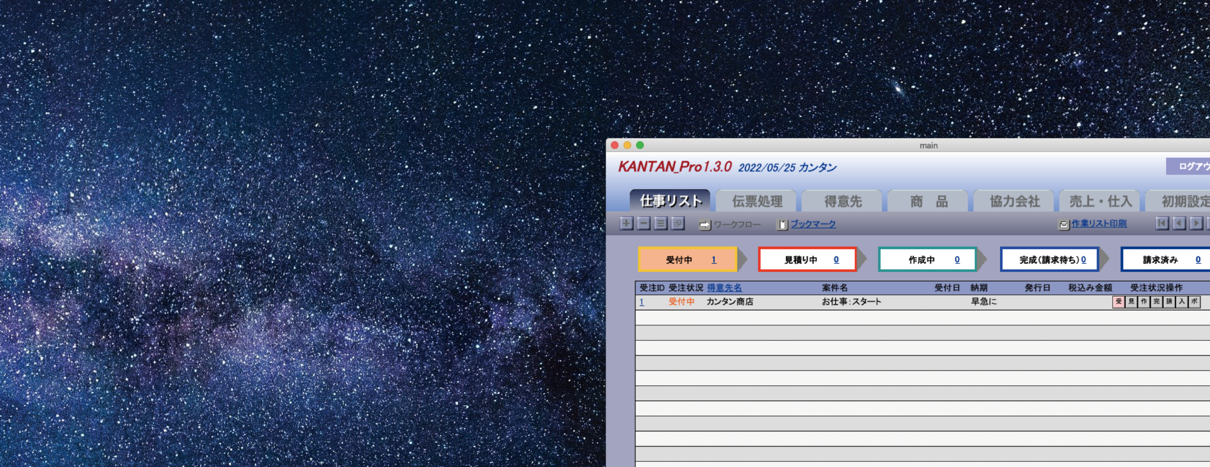Open the 売上・仕入 tab

point(1100,201)
